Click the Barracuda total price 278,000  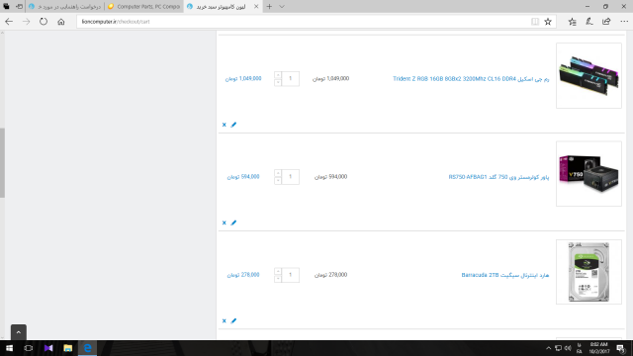point(243,275)
